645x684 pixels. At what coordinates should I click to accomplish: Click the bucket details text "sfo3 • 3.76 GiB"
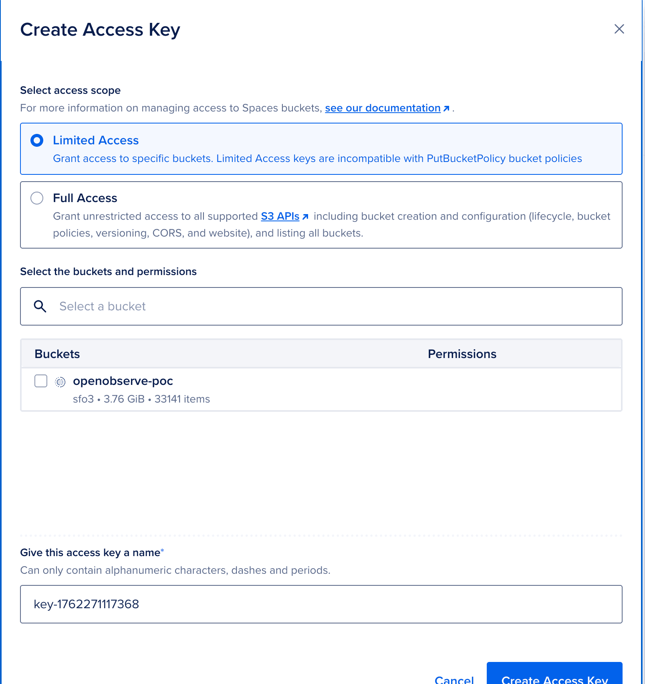click(x=108, y=399)
